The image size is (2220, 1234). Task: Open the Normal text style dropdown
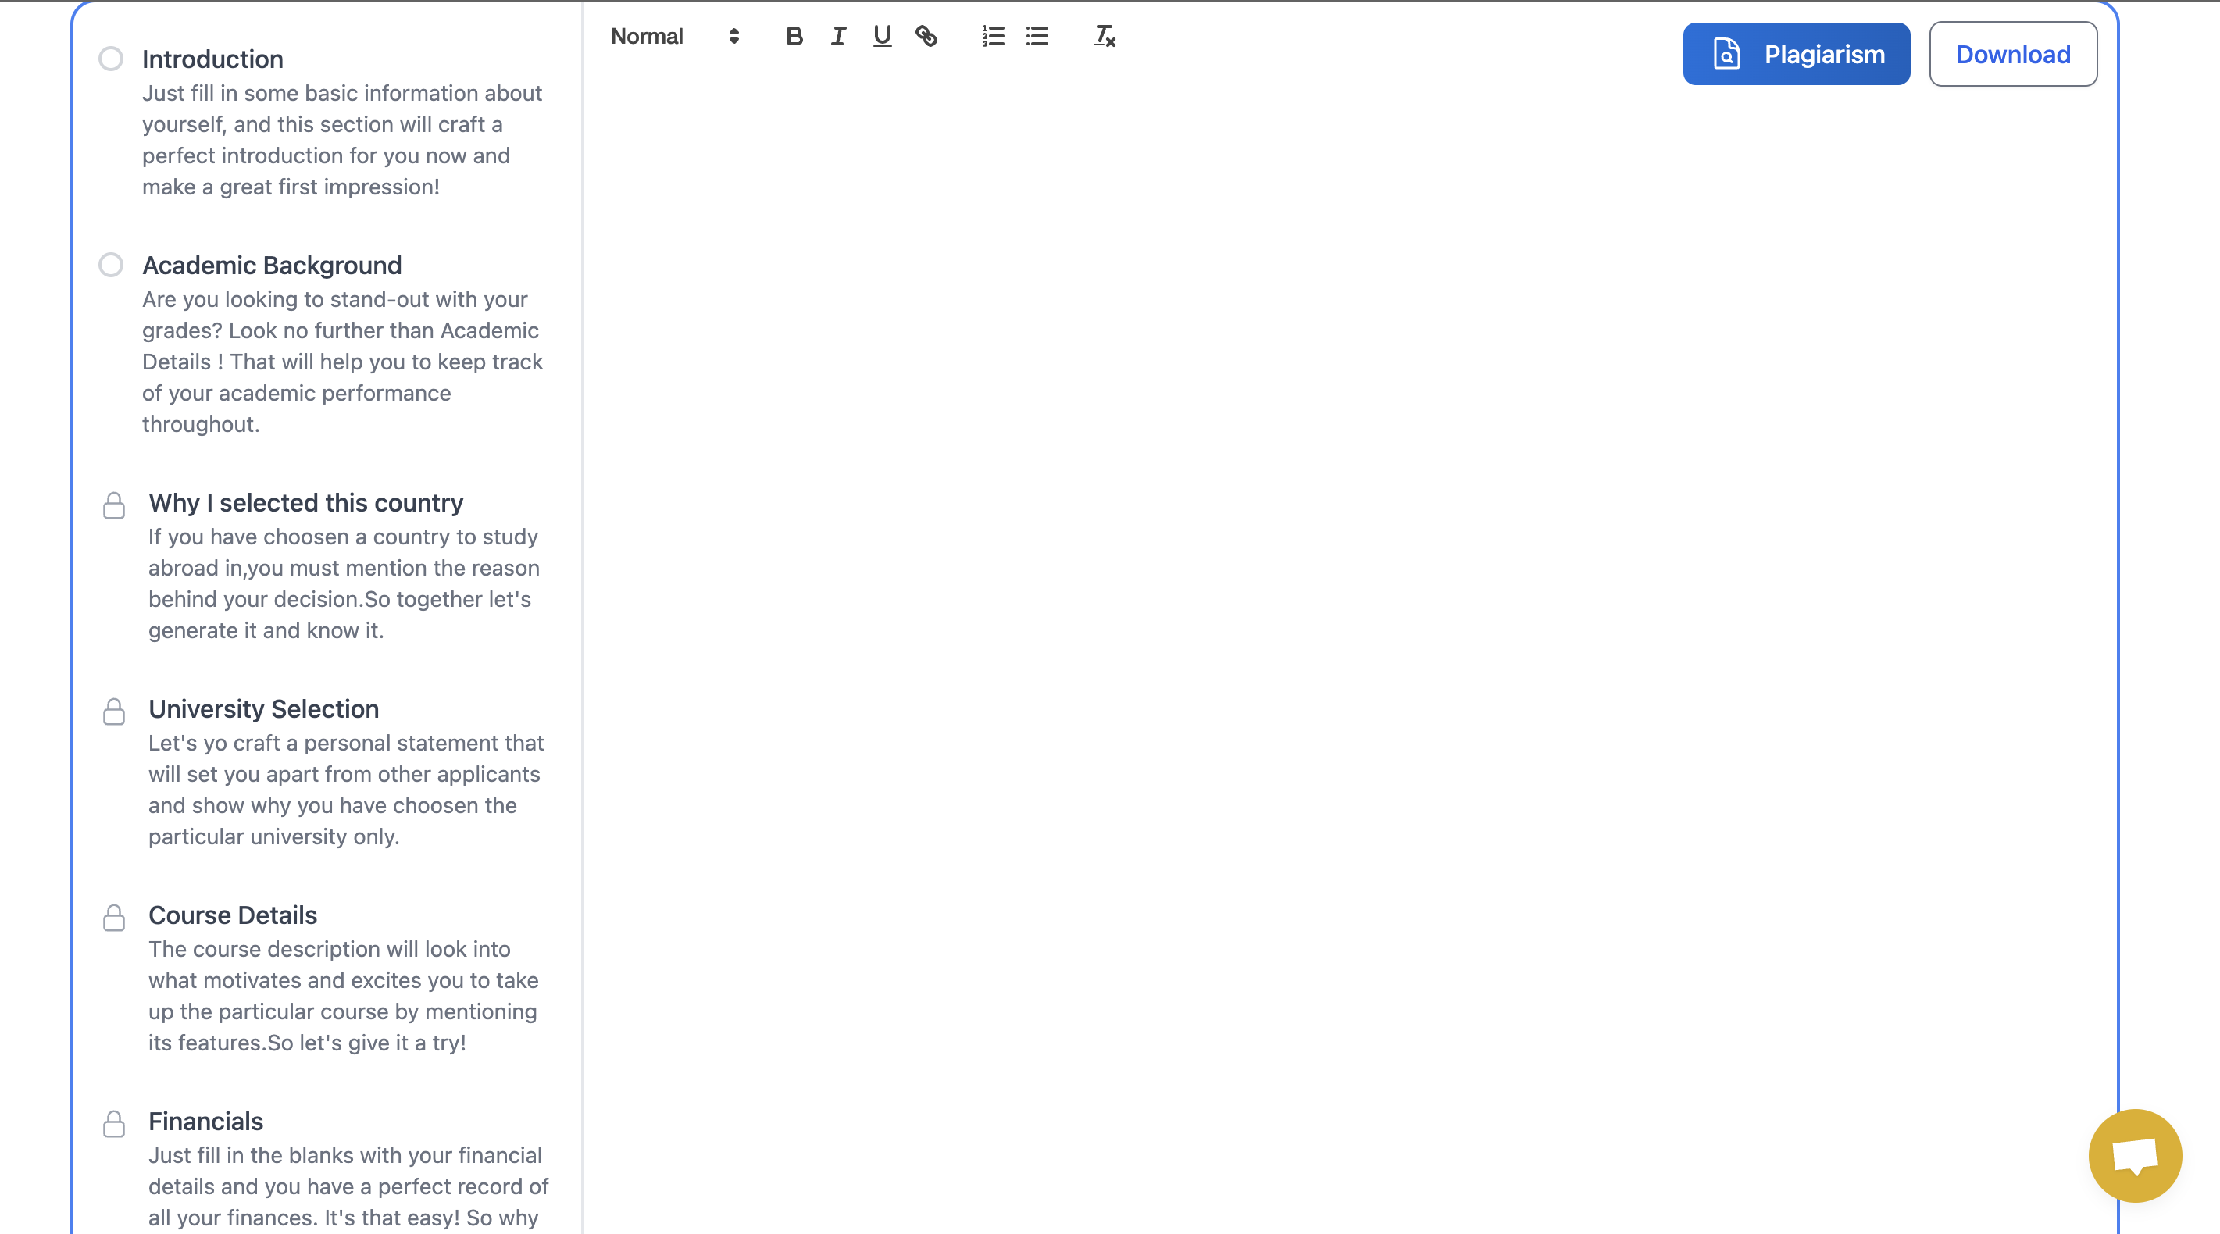pyautogui.click(x=675, y=36)
